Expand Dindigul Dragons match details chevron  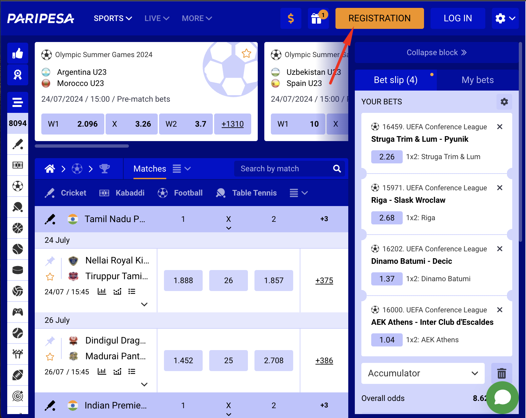[144, 384]
